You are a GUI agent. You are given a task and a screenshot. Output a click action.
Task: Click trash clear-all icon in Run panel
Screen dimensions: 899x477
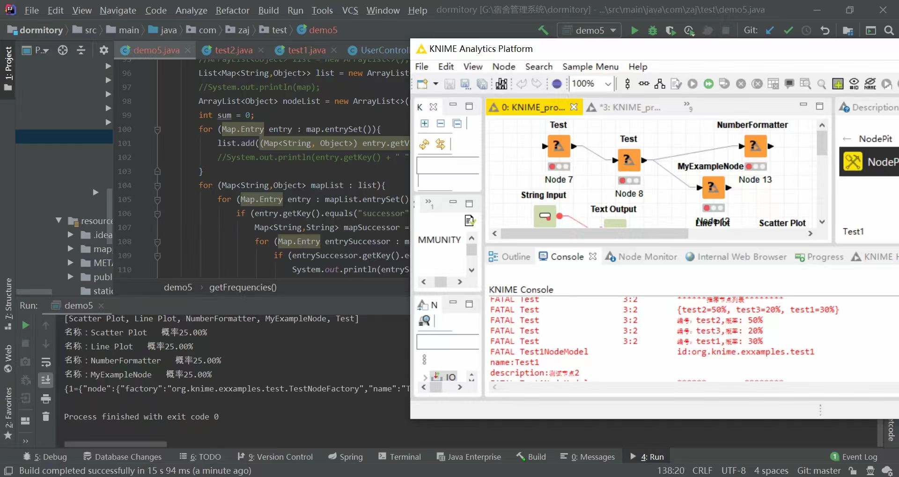[46, 417]
